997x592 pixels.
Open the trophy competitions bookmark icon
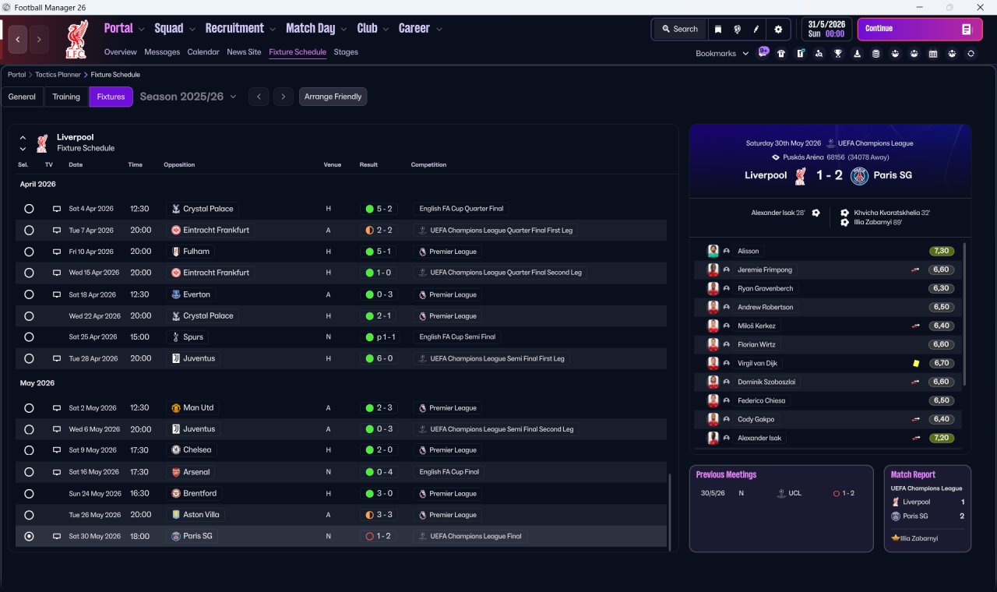(x=838, y=54)
